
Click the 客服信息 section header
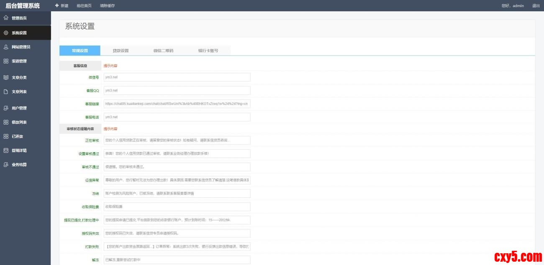(80, 66)
